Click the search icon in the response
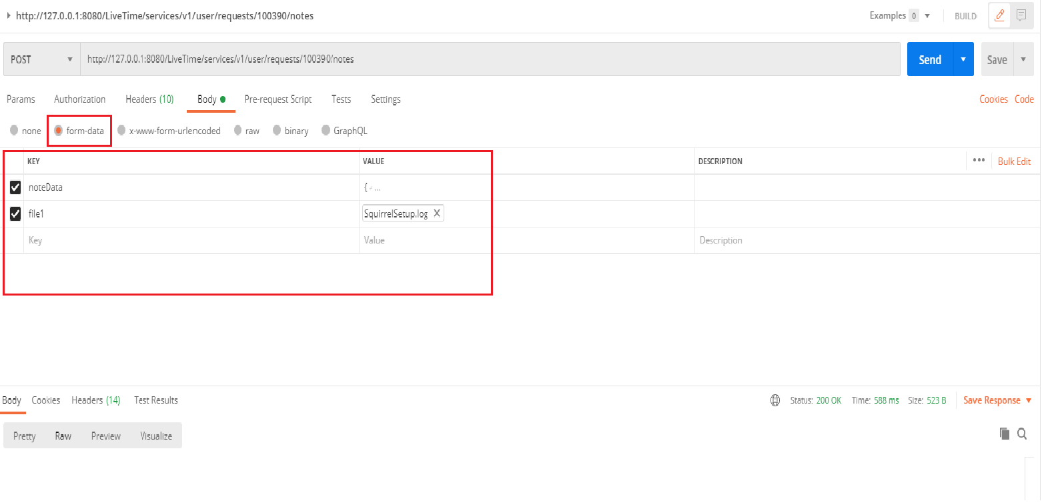Image resolution: width=1044 pixels, height=503 pixels. pos(1022,434)
